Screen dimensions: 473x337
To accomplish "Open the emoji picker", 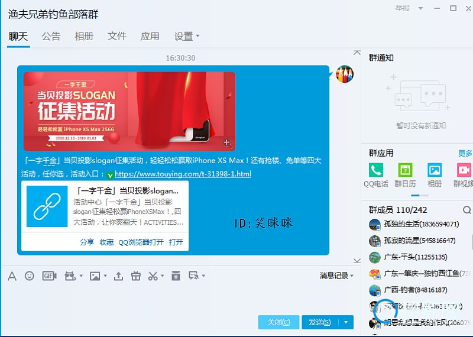I will tap(29, 276).
